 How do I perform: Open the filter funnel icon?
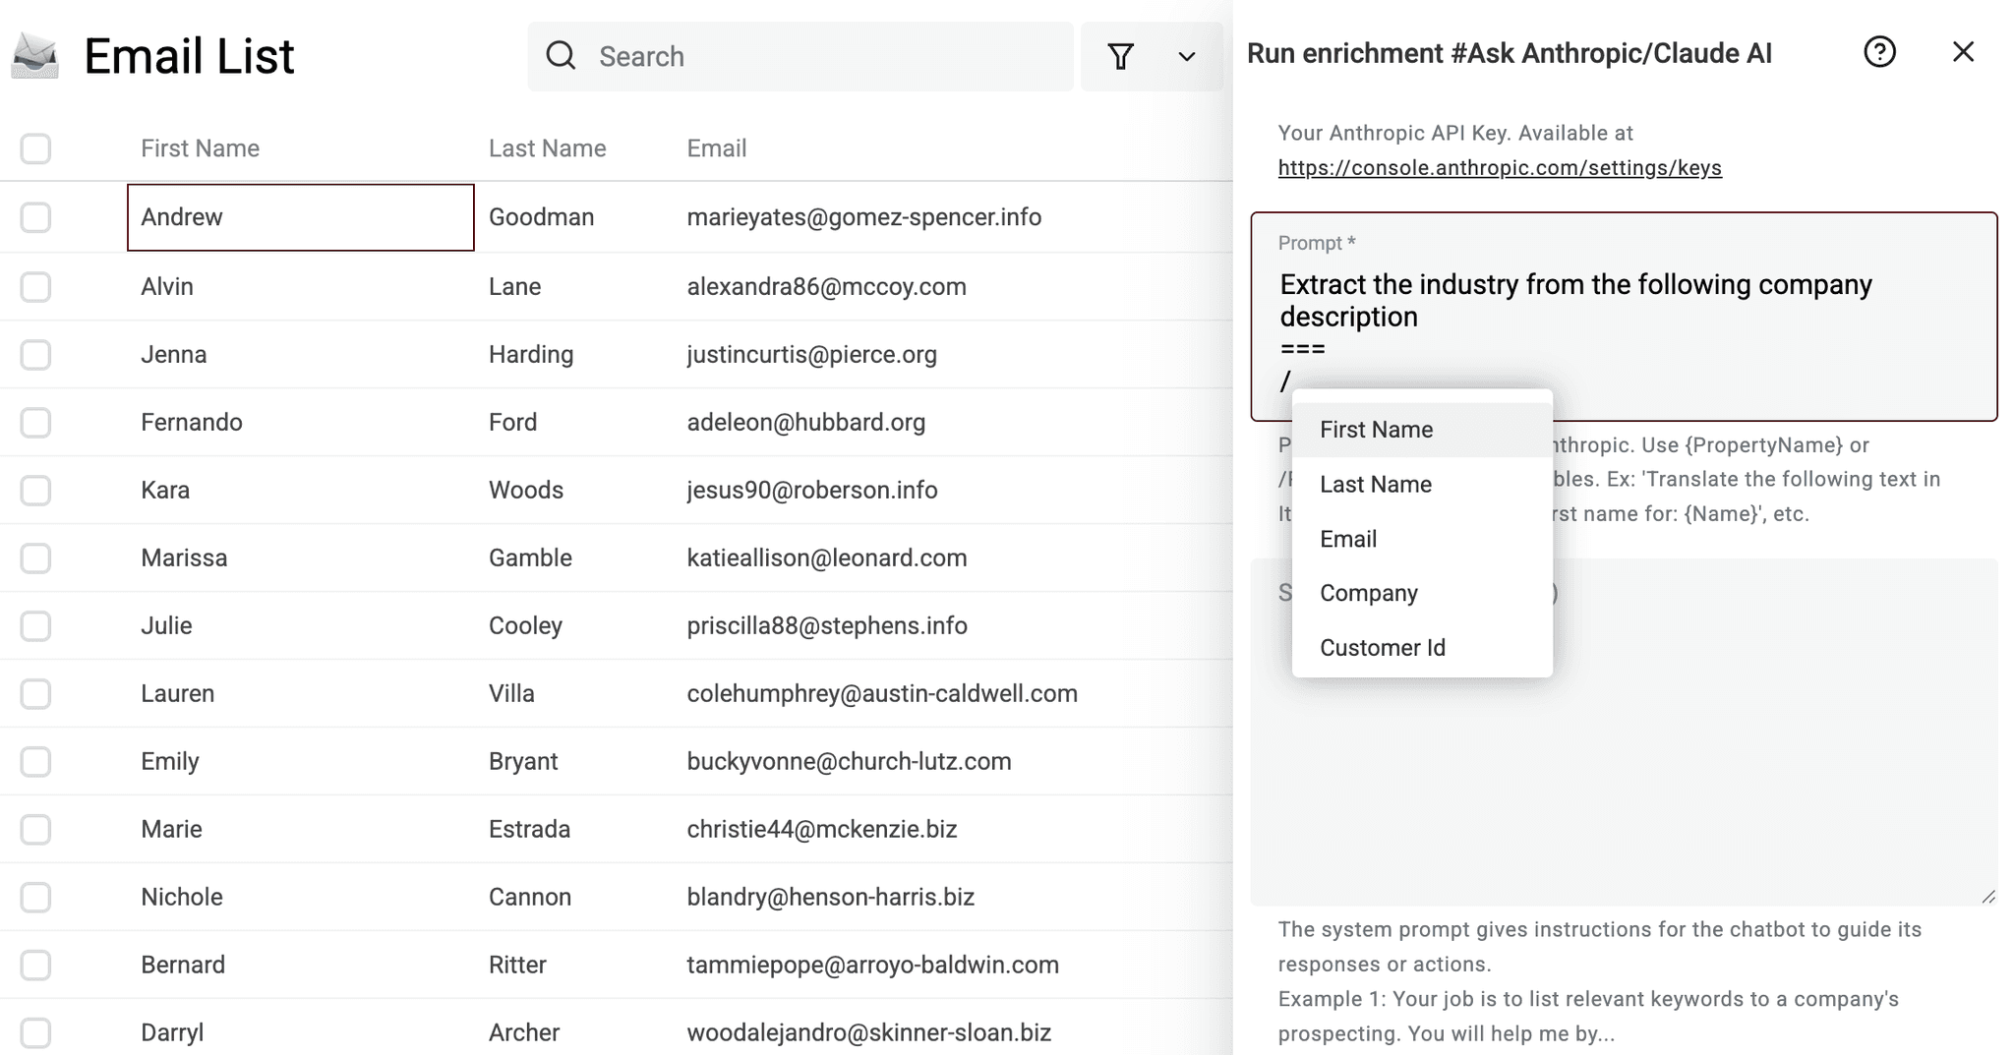click(1121, 56)
